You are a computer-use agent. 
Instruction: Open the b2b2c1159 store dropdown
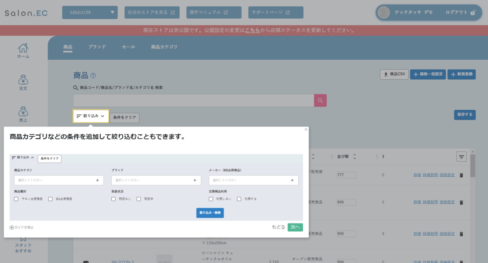coord(90,12)
